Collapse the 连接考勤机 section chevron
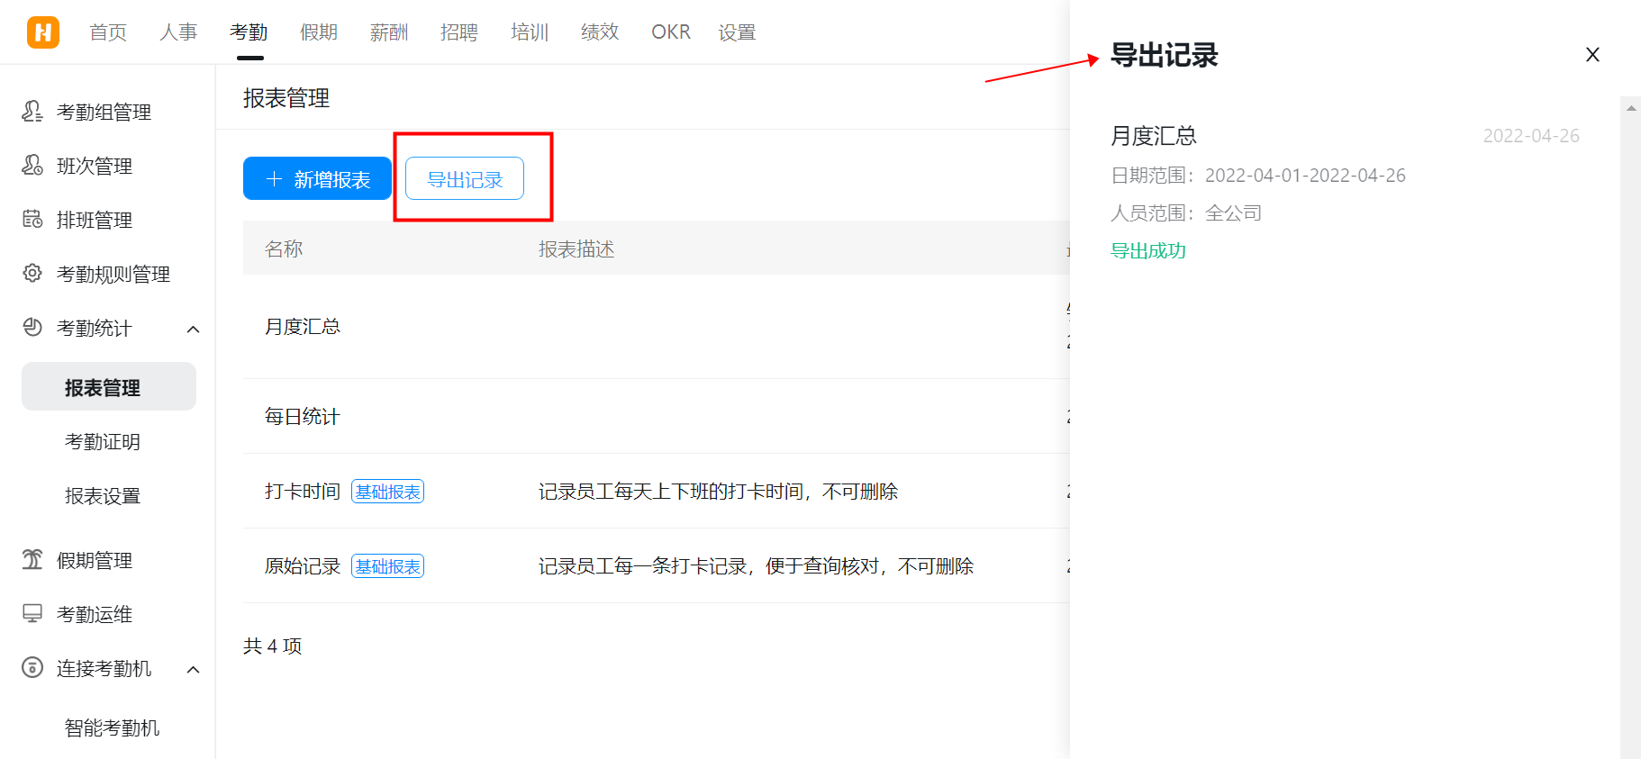Viewport: 1641px width, 759px height. 193,669
